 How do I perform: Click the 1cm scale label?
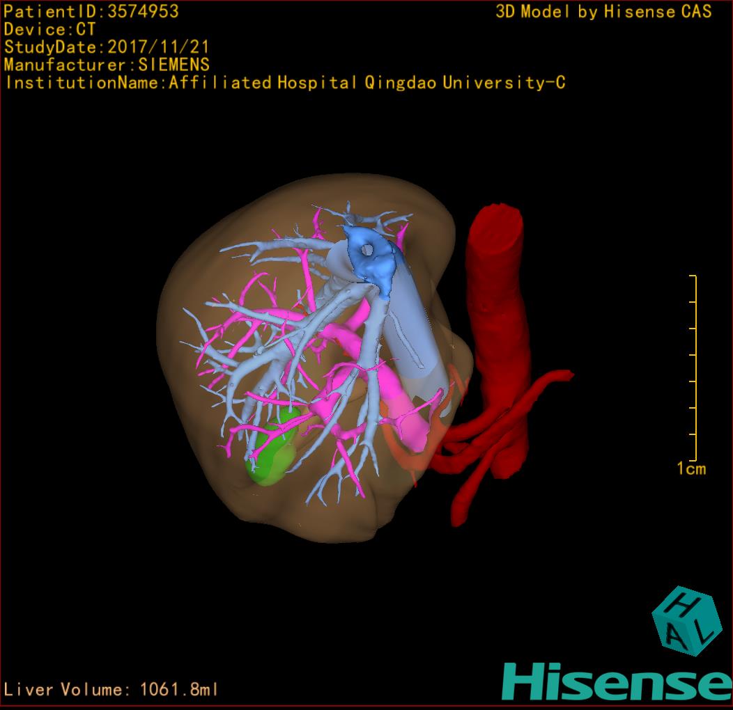click(690, 468)
